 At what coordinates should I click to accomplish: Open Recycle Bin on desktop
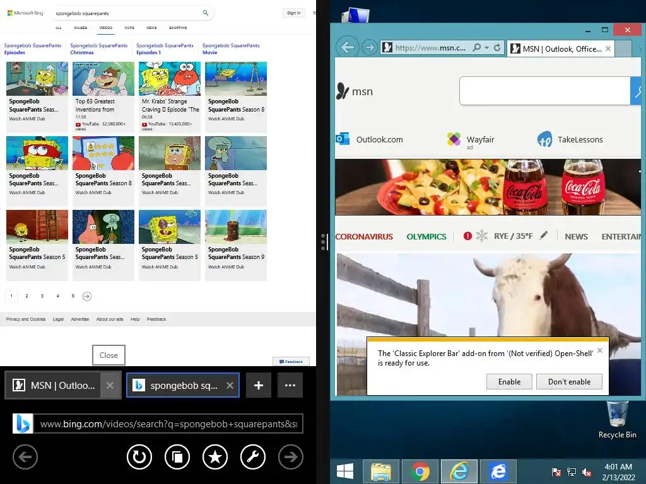click(617, 419)
